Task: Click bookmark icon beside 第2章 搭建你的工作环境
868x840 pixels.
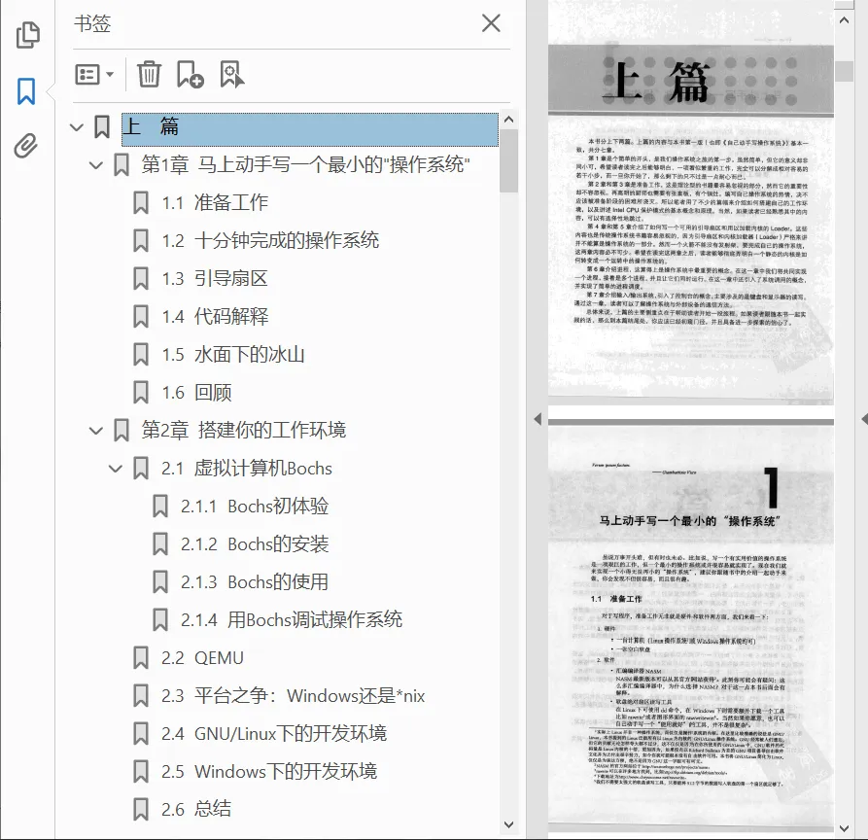Action: click(122, 431)
